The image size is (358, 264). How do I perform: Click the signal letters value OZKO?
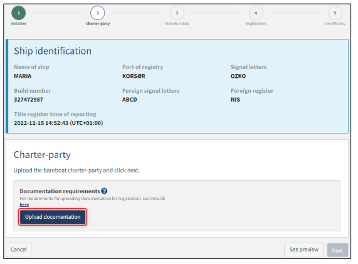coord(238,76)
